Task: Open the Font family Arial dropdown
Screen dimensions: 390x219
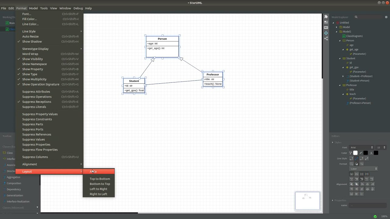Action: click(x=361, y=148)
